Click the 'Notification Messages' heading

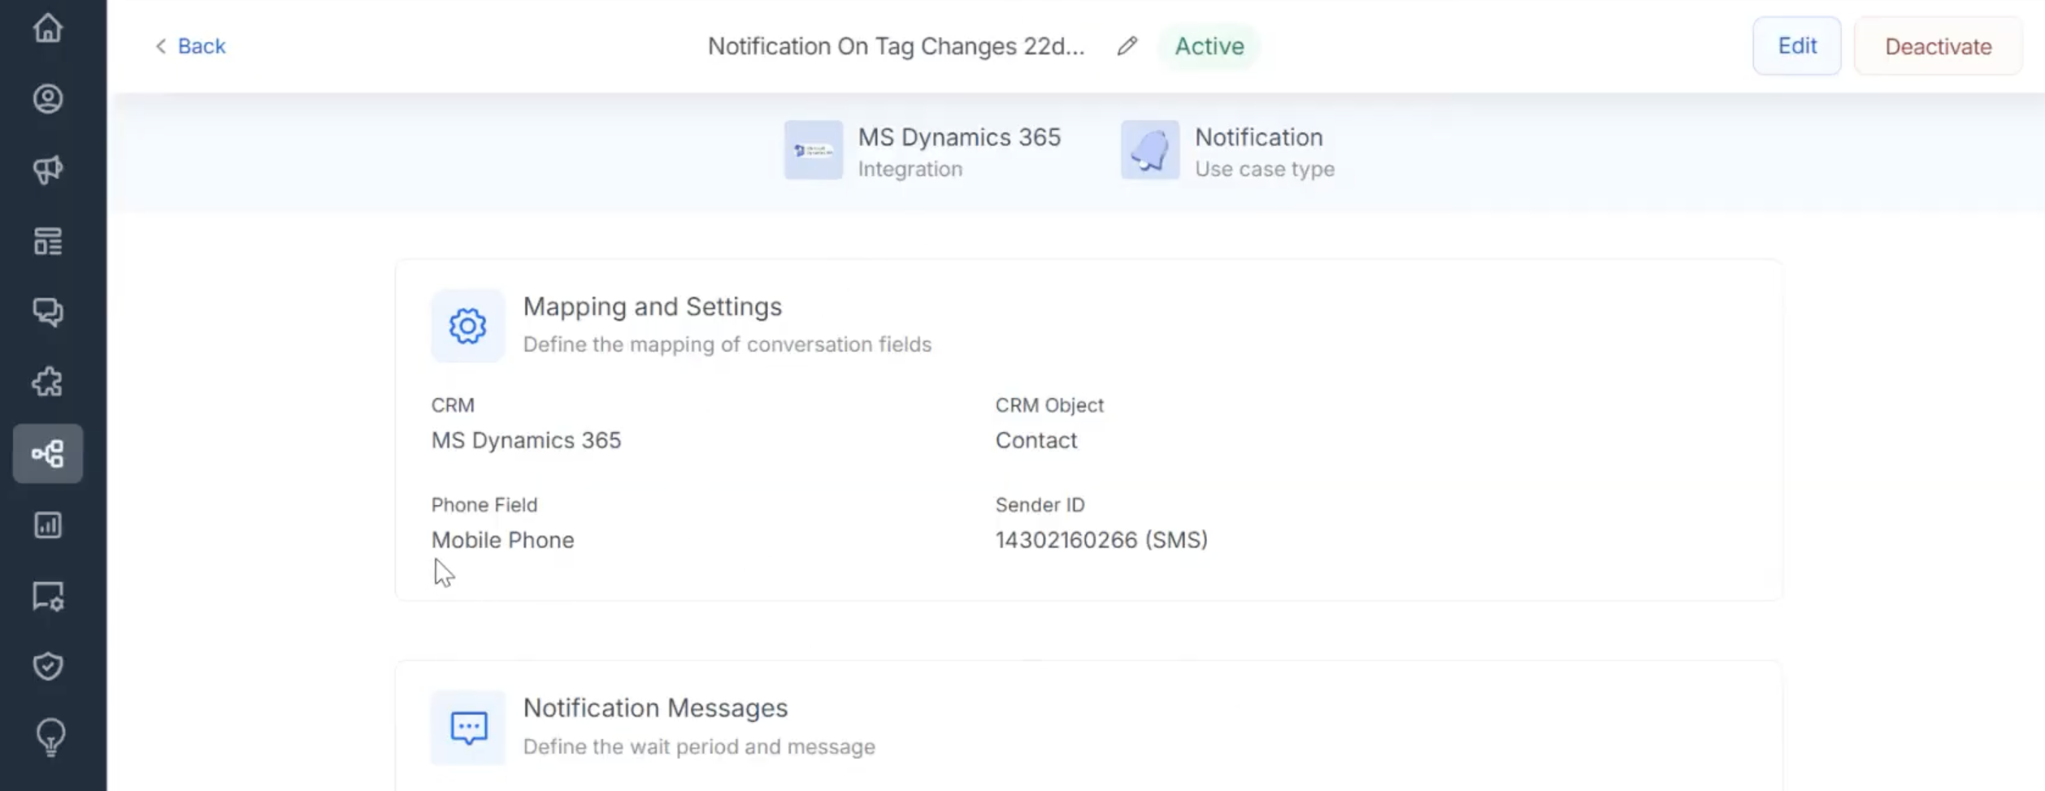tap(655, 708)
